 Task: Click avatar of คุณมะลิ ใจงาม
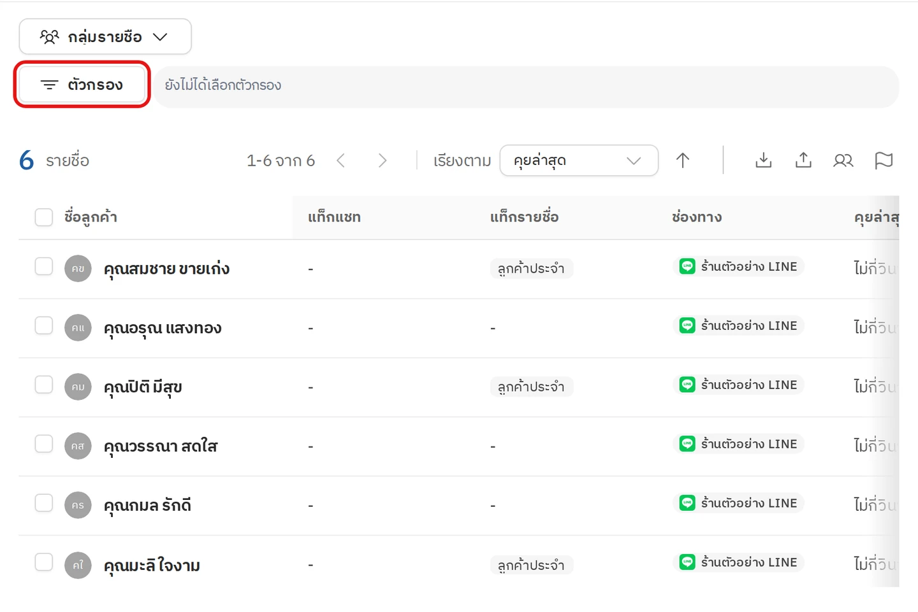pos(78,565)
